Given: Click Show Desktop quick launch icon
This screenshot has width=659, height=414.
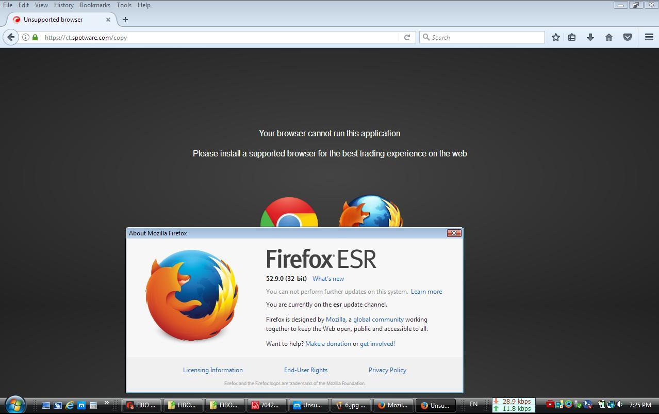Looking at the screenshot, I should pyautogui.click(x=46, y=405).
